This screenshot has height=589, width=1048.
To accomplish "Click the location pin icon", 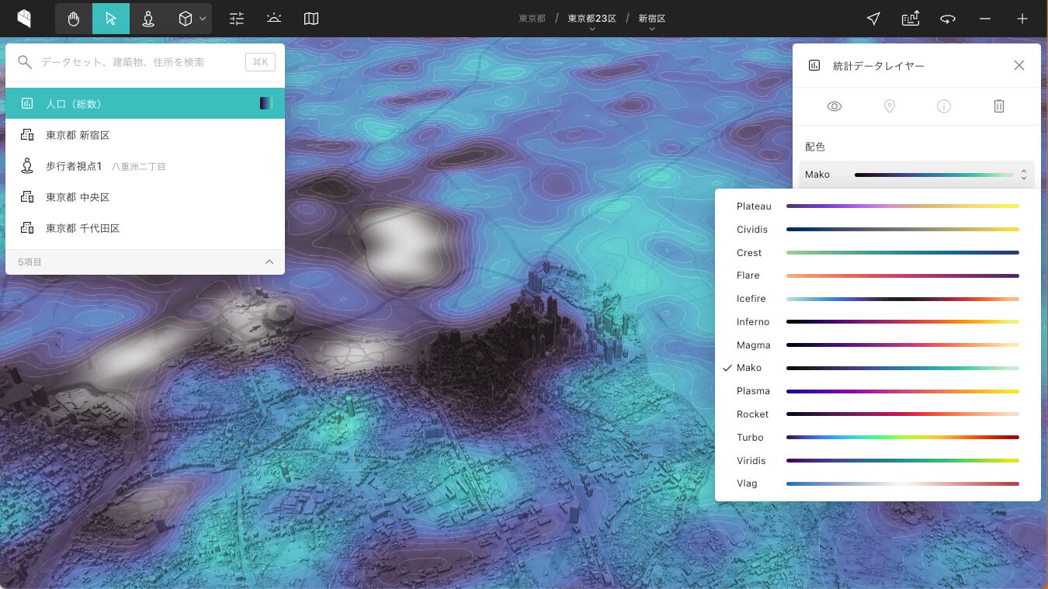I will click(x=890, y=106).
